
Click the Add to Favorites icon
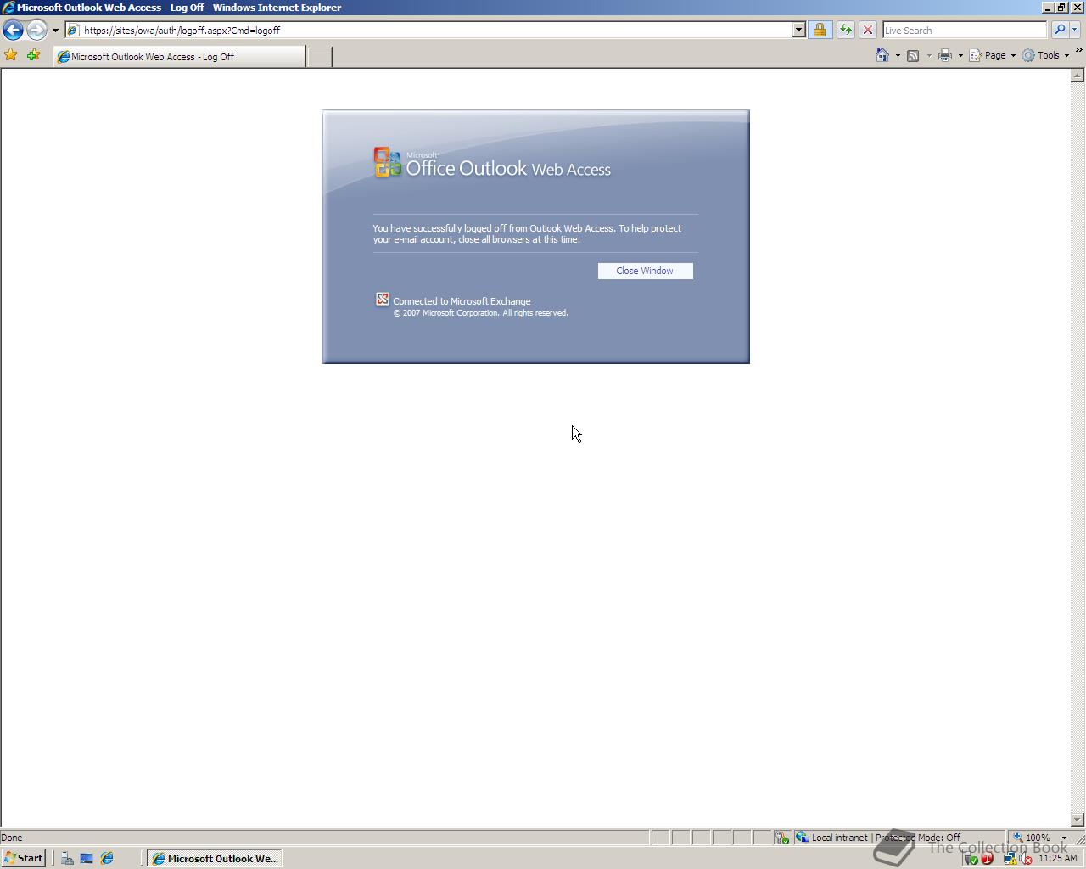click(x=34, y=55)
